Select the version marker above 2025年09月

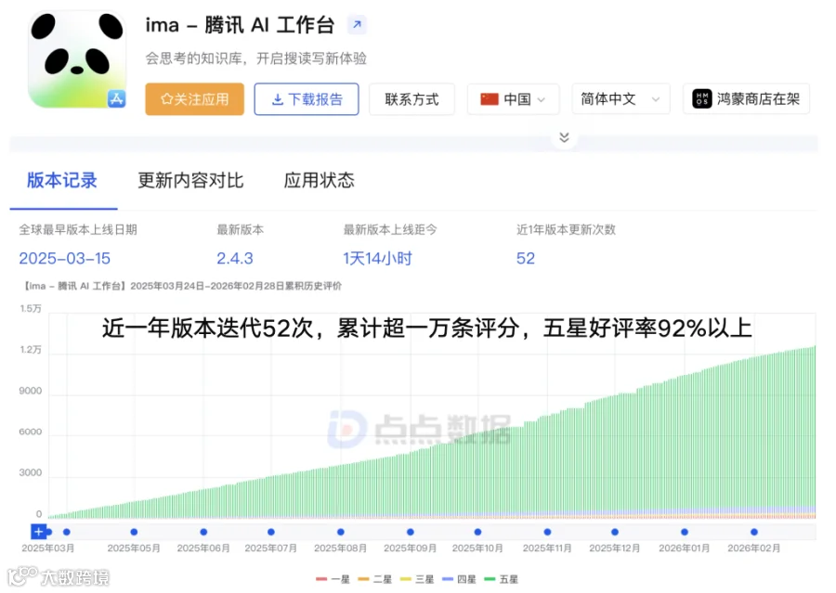(410, 532)
